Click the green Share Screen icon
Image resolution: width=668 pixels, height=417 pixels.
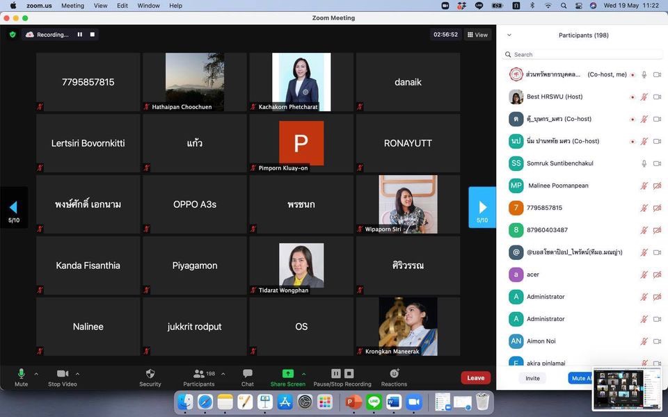(x=287, y=374)
